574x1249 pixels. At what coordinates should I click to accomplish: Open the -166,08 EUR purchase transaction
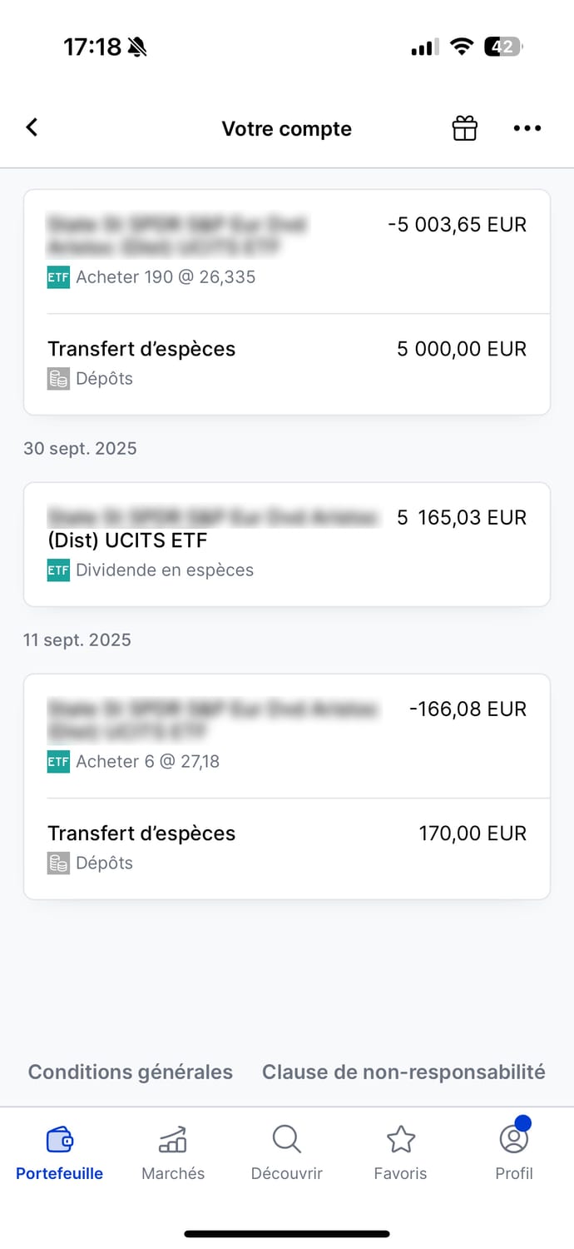(x=287, y=735)
